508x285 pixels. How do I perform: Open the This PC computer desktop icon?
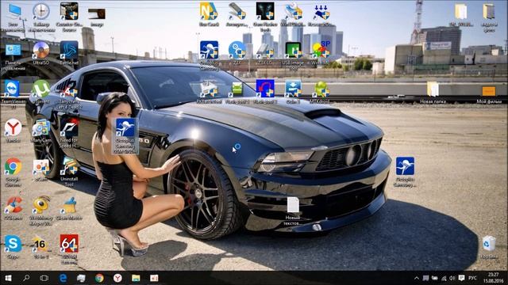13,13
